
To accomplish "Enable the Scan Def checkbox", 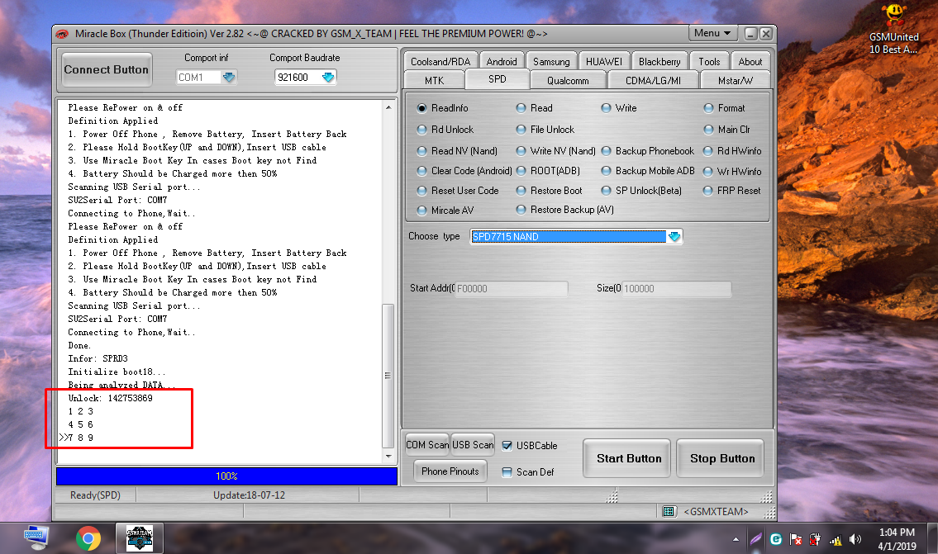I will point(507,472).
